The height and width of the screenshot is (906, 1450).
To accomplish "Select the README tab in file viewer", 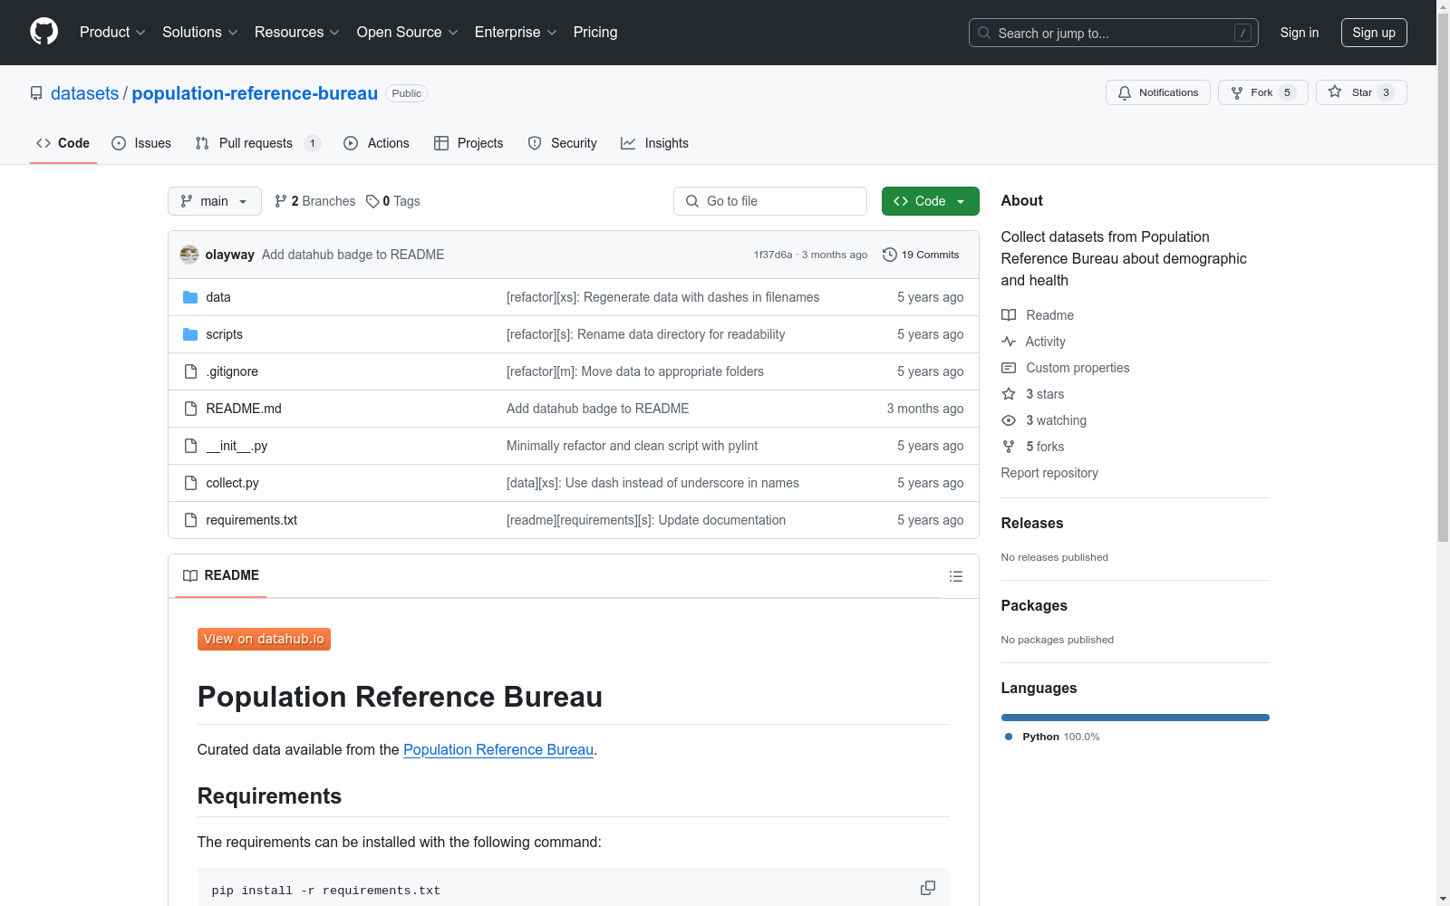I will click(x=221, y=575).
